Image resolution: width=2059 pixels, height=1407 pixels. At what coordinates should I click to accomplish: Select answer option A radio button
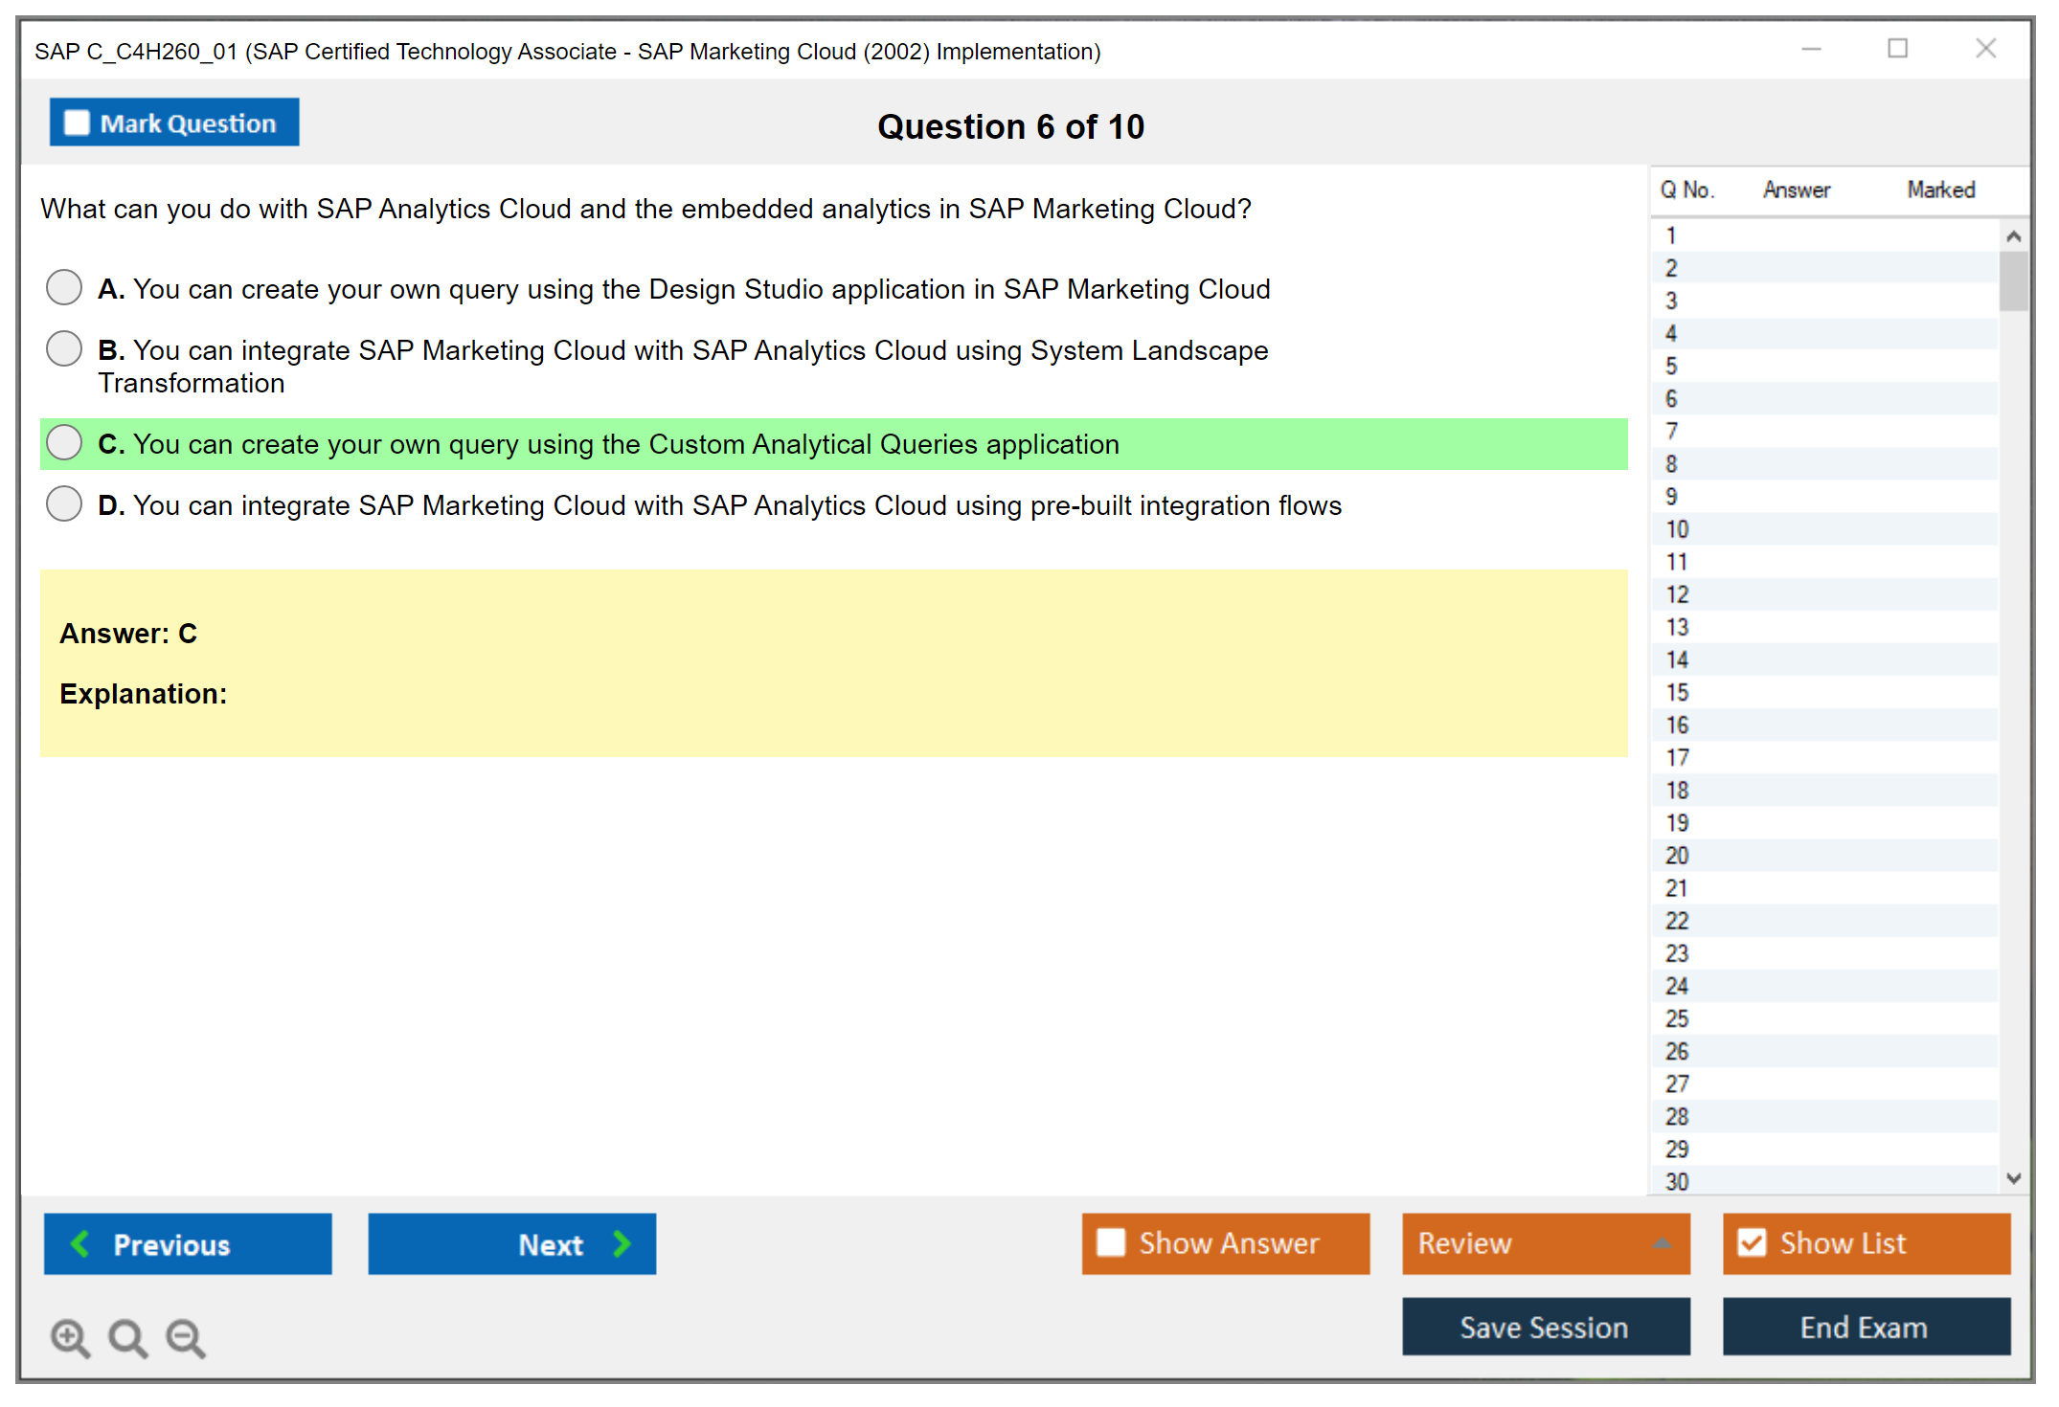(x=64, y=287)
